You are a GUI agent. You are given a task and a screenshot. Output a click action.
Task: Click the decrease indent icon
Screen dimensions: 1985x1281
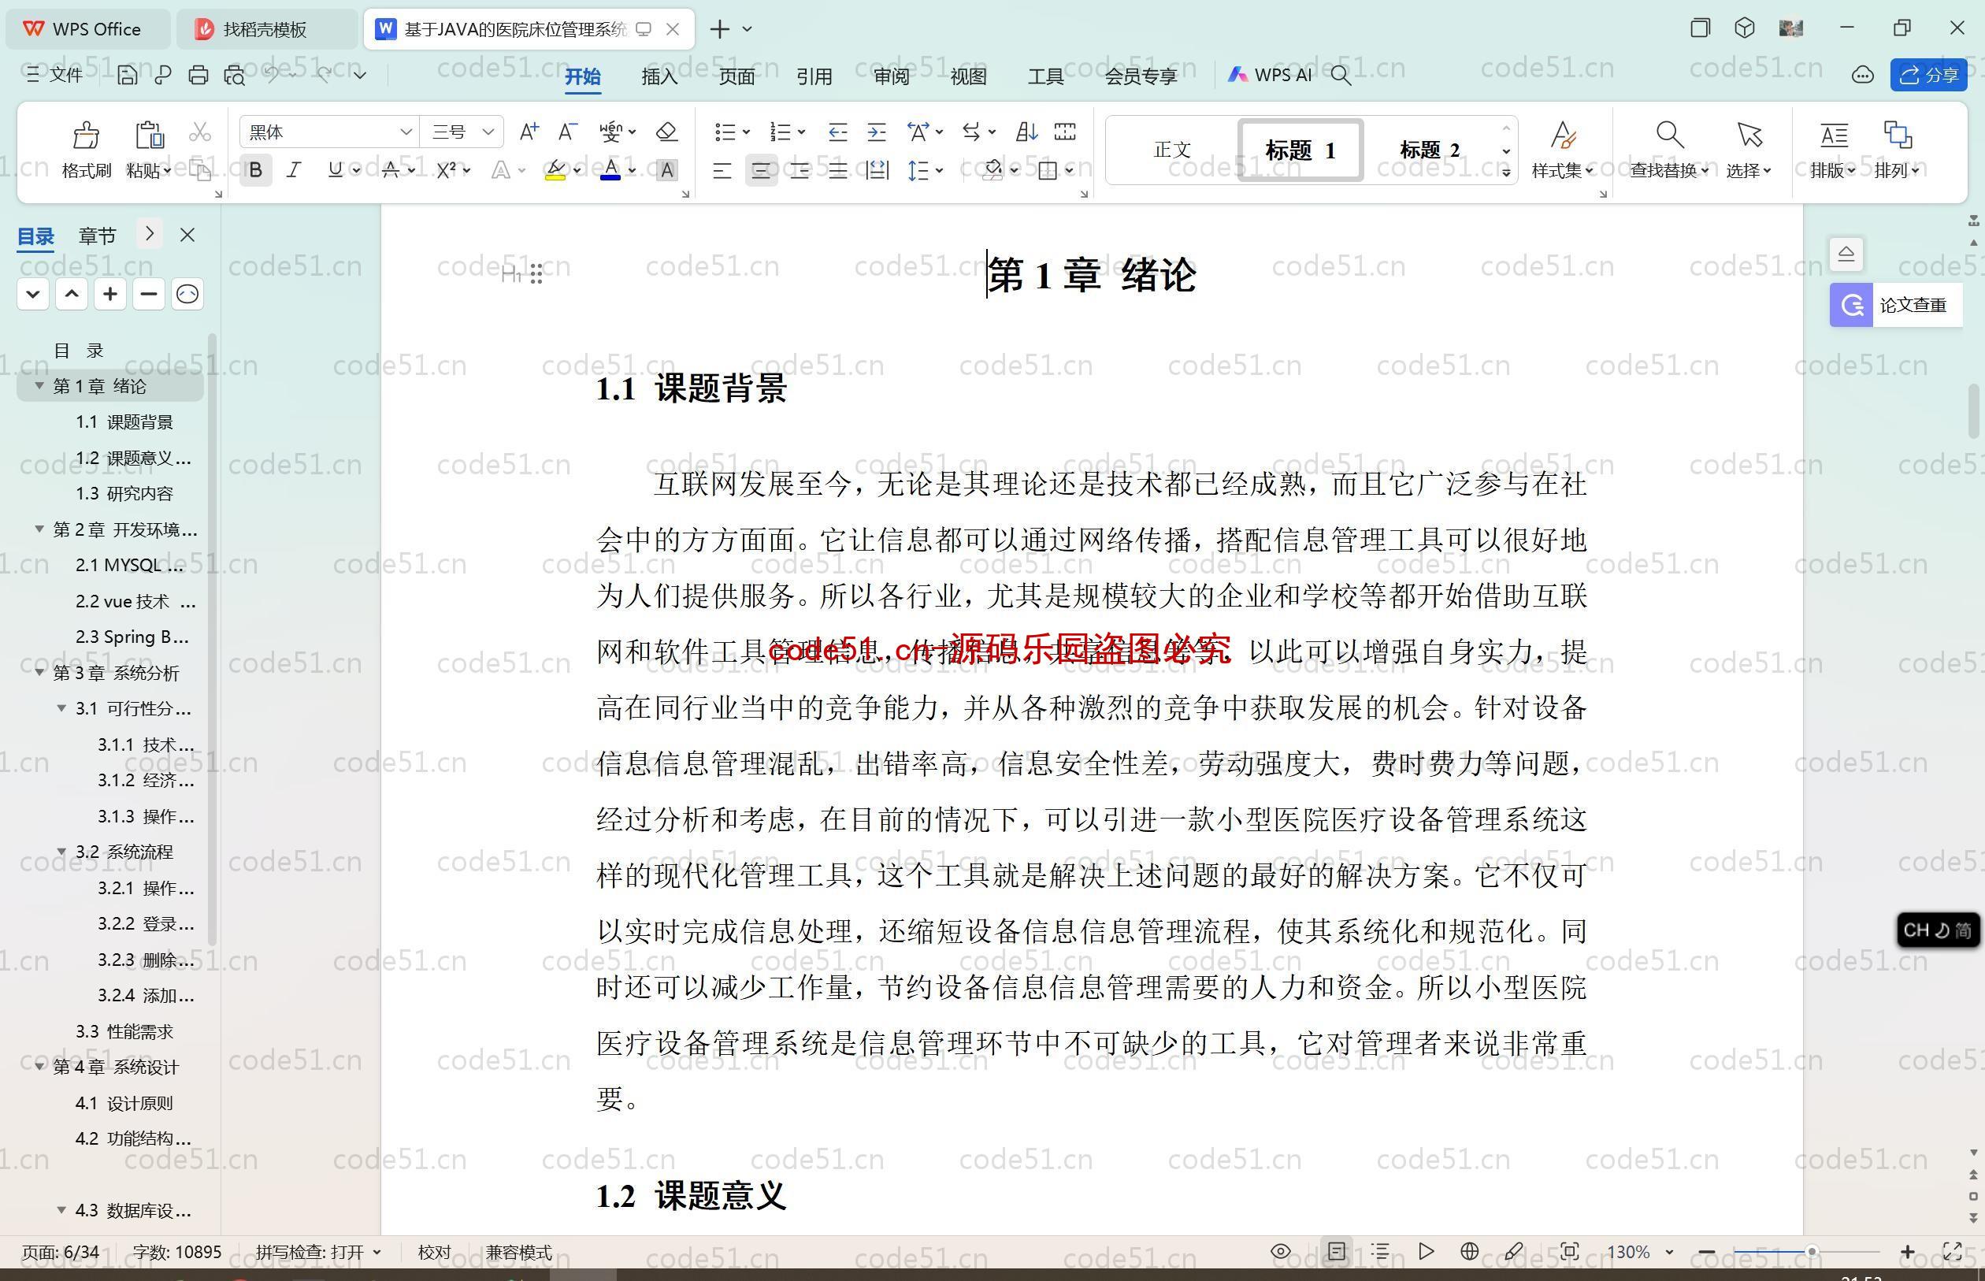(837, 132)
